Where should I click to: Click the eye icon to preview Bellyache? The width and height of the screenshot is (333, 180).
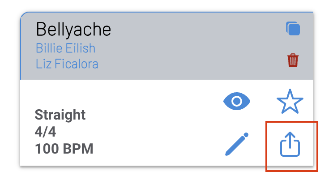237,102
